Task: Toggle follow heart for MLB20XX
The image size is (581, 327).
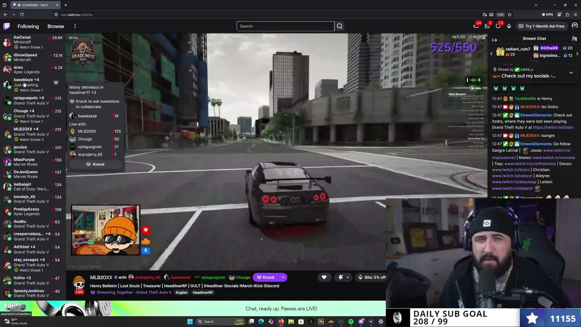Action: (x=324, y=277)
